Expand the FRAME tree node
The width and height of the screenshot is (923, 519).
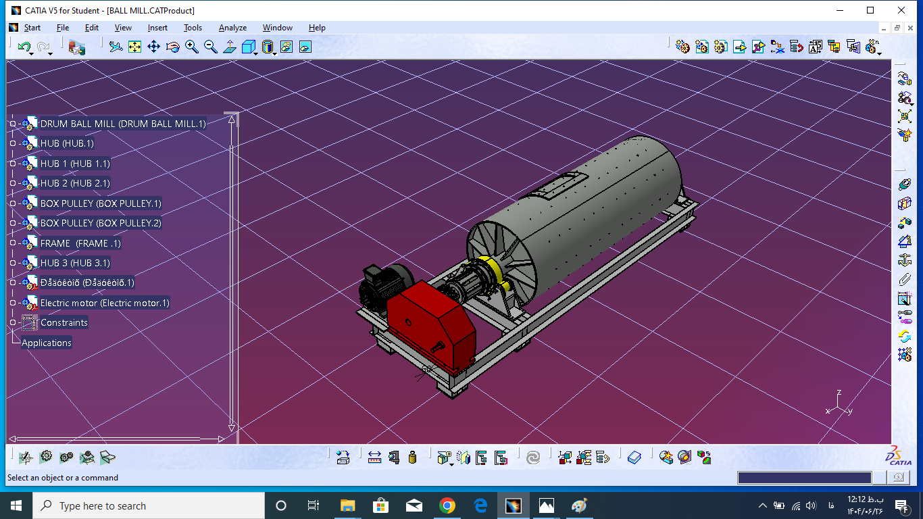pos(12,243)
